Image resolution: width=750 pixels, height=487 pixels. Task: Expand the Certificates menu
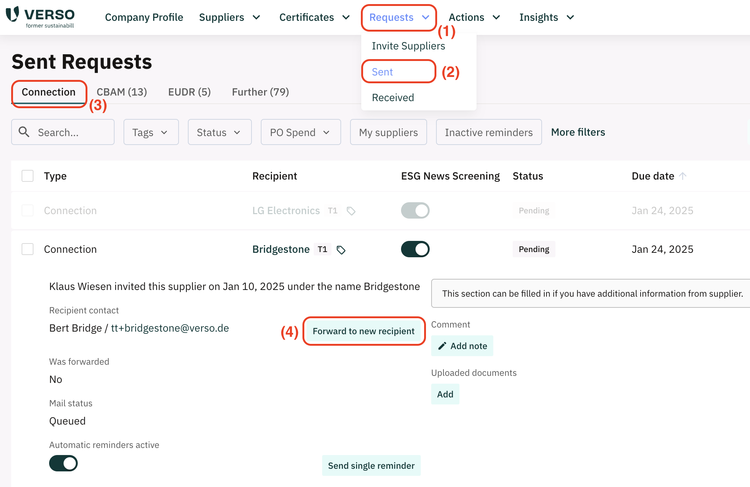315,17
